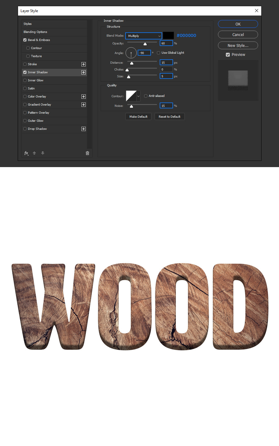279x446 pixels.
Task: Add another Stroke effect with plus icon
Action: point(84,64)
